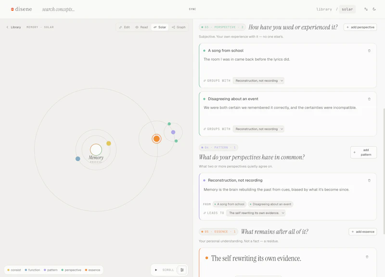Select the Memory center node
Screen dimensions: 385x277
pos(96,150)
